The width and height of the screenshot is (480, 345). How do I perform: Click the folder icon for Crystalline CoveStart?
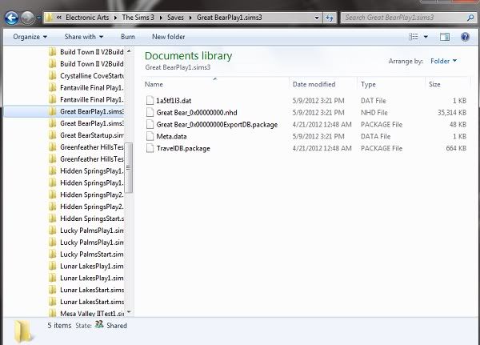[x=52, y=76]
